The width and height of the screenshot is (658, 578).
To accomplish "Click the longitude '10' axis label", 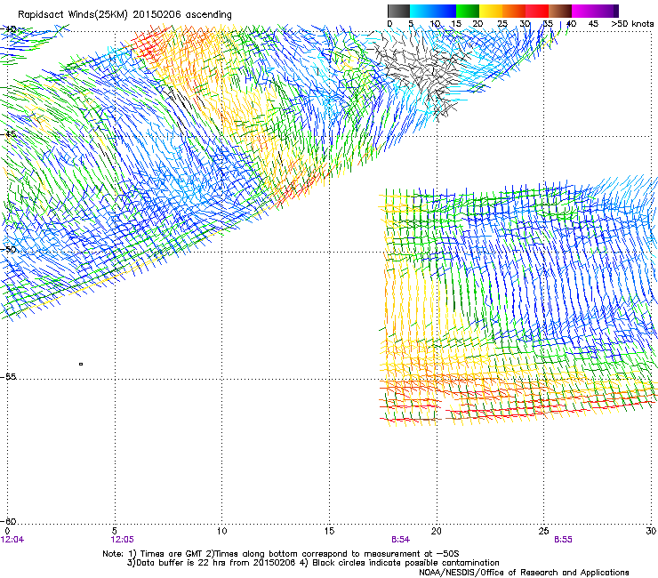I will pyautogui.click(x=221, y=531).
